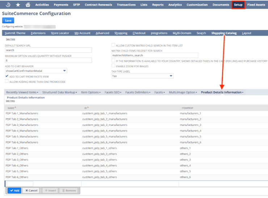268x198 pixels.
Task: Open the Reports menu
Action: pyautogui.click(x=158, y=5)
